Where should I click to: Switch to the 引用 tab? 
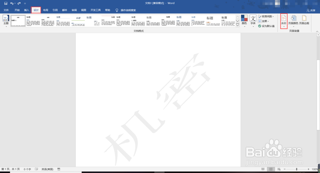click(x=55, y=10)
